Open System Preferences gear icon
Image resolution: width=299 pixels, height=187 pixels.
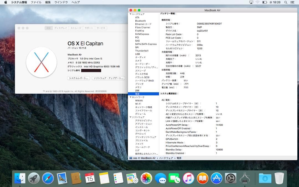coord(231,178)
